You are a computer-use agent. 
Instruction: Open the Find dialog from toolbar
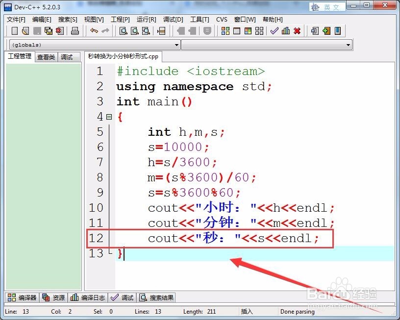point(123,30)
